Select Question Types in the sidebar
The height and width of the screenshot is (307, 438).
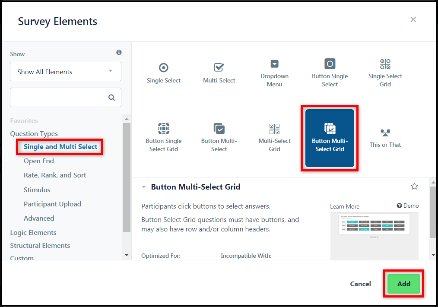tap(34, 133)
